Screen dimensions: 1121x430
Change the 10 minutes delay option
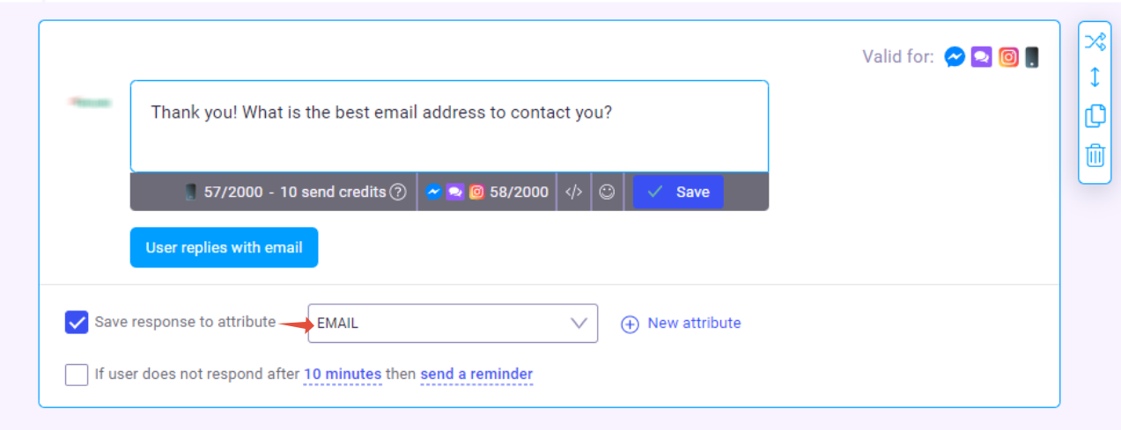[343, 375]
